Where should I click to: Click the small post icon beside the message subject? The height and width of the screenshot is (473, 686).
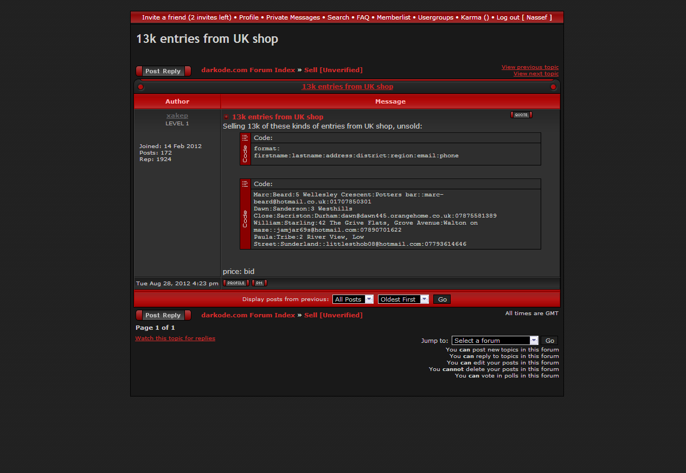[x=227, y=117]
